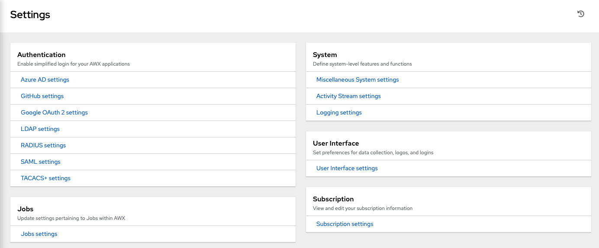
Task: Open Logging settings
Action: pyautogui.click(x=339, y=112)
